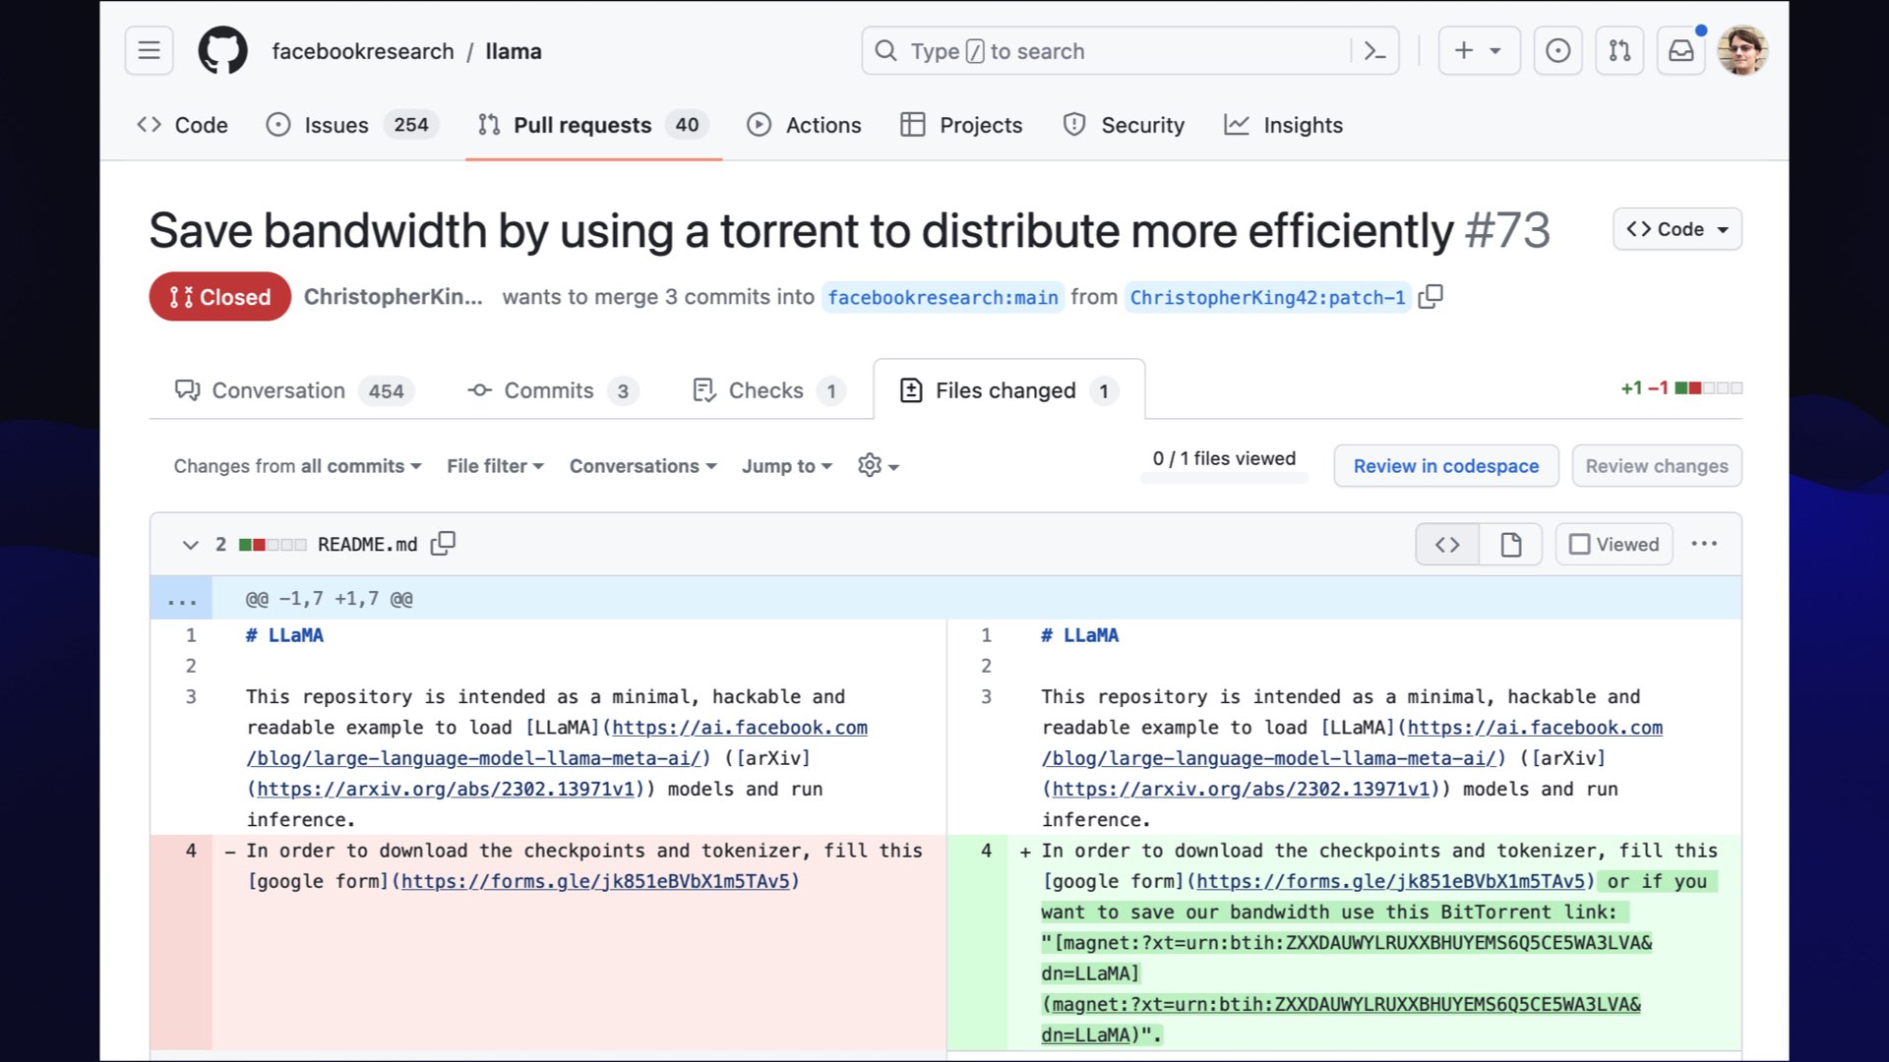Open the Code dropdown next to the title
1889x1062 pixels.
[1677, 229]
